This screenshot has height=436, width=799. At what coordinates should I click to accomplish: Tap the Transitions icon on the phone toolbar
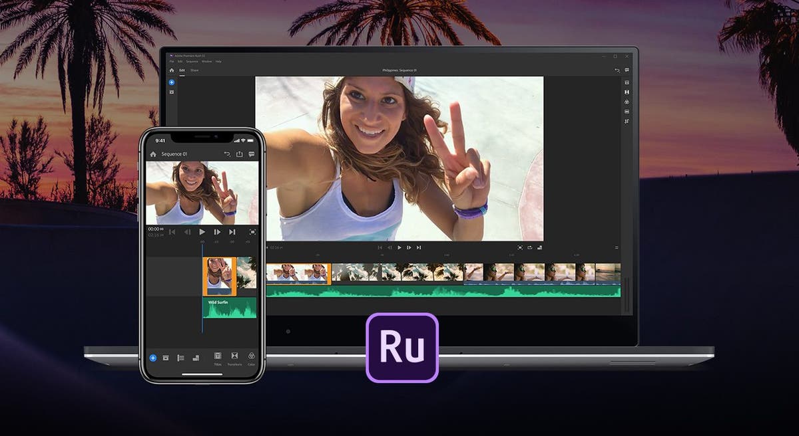tap(234, 358)
